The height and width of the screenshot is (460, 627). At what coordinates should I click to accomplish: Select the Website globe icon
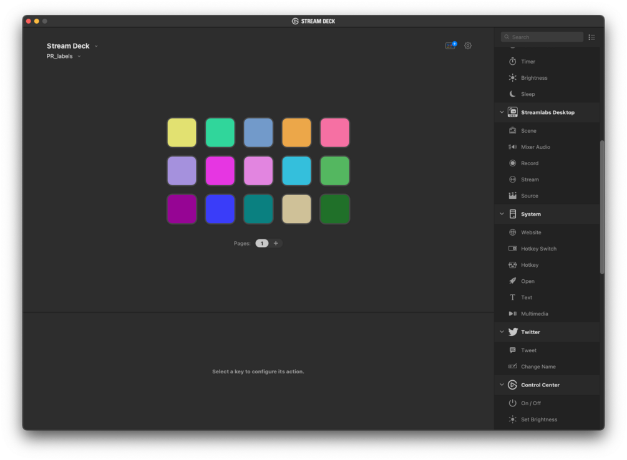[512, 232]
